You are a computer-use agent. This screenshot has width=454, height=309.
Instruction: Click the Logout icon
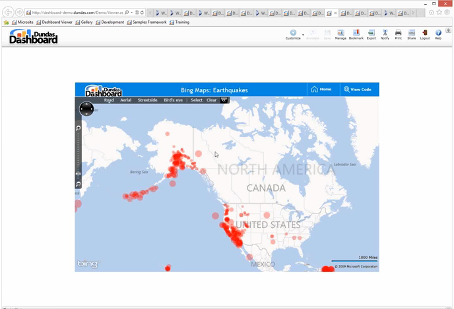425,33
